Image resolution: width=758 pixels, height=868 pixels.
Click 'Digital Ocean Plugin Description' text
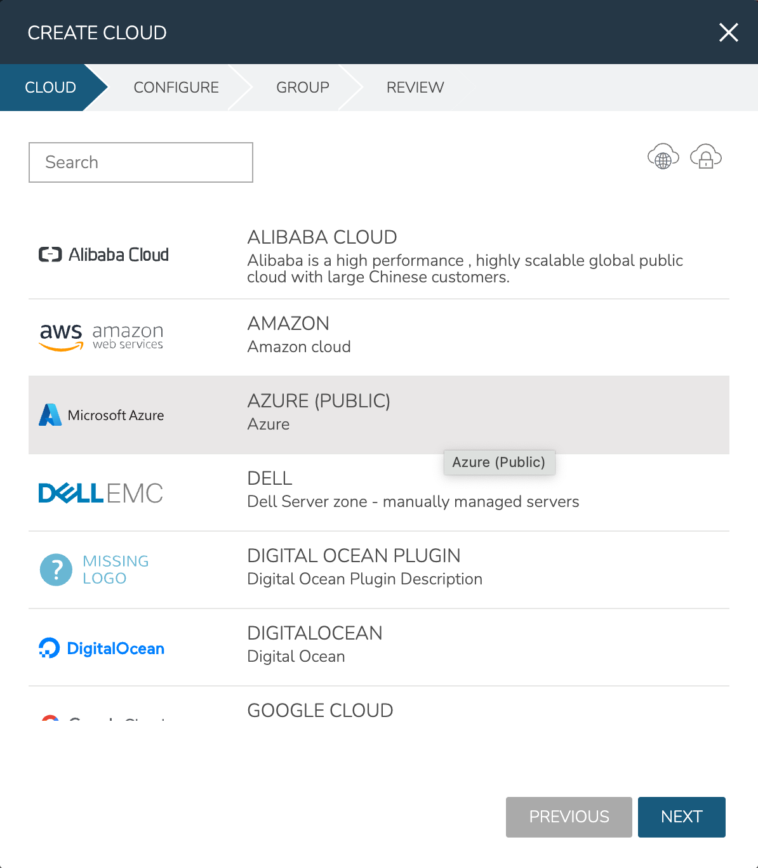click(x=365, y=579)
